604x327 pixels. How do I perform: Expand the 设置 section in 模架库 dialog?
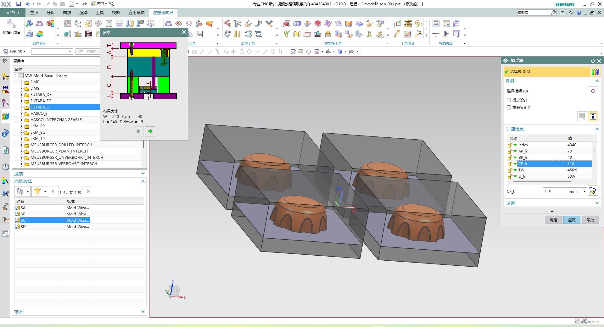597,203
